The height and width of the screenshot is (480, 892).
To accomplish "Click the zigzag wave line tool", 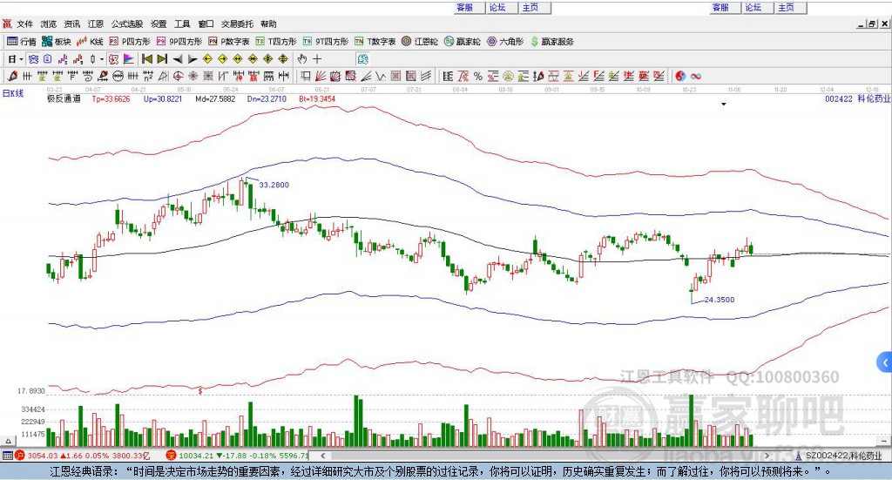I will pyautogui.click(x=380, y=76).
